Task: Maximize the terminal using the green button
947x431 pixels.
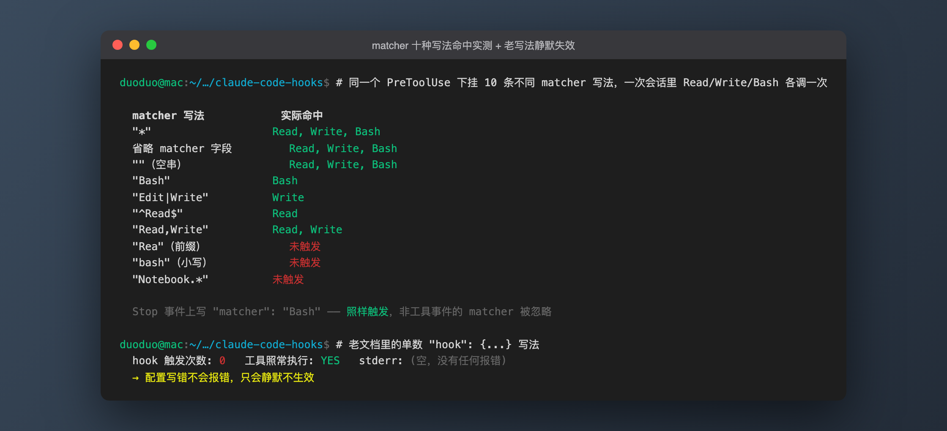Action: tap(151, 45)
